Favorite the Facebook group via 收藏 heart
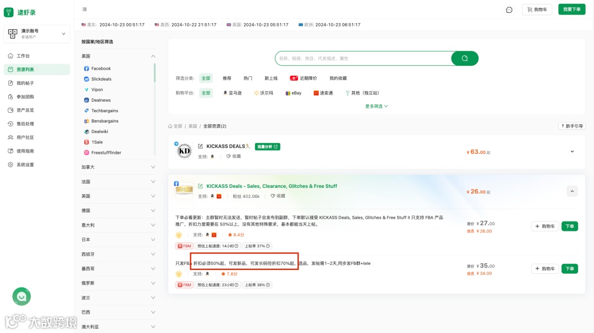 pyautogui.click(x=278, y=196)
